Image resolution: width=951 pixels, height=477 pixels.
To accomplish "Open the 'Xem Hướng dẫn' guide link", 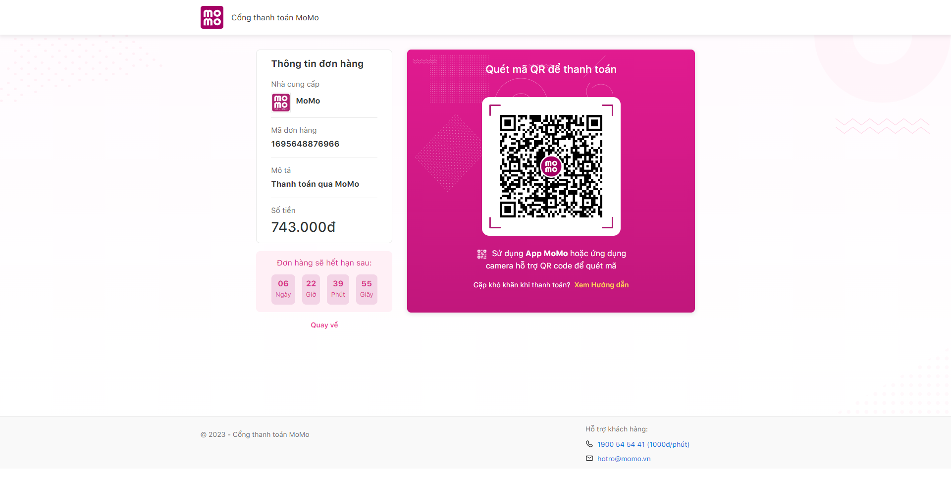I will pos(601,285).
